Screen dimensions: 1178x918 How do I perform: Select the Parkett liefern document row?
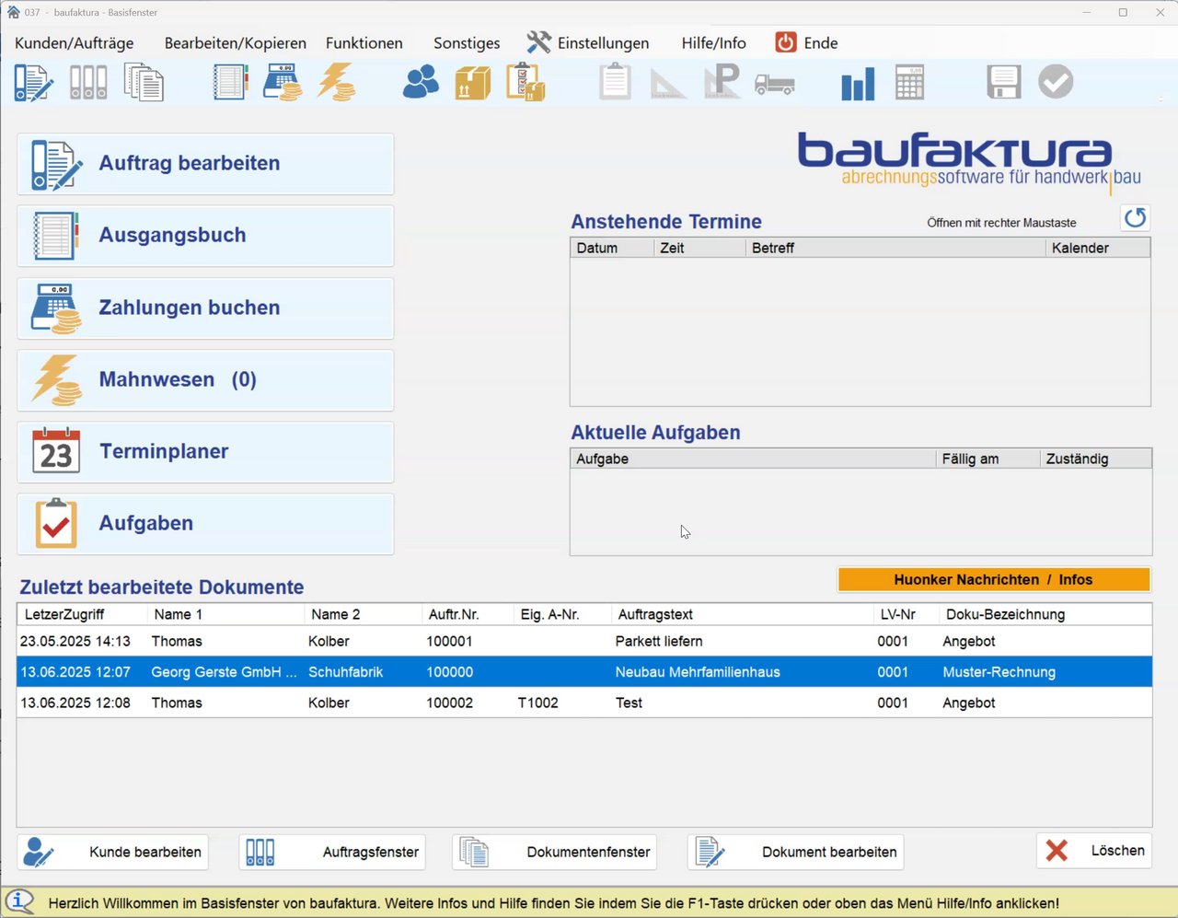584,642
